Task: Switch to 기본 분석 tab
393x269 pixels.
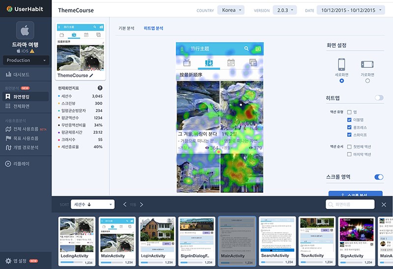Action: pos(126,29)
